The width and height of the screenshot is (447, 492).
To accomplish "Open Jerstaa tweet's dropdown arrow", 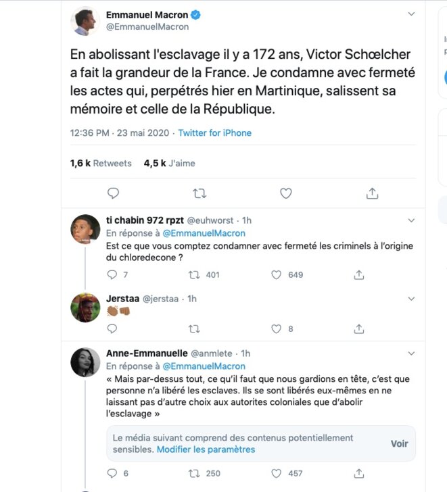I will (x=411, y=299).
